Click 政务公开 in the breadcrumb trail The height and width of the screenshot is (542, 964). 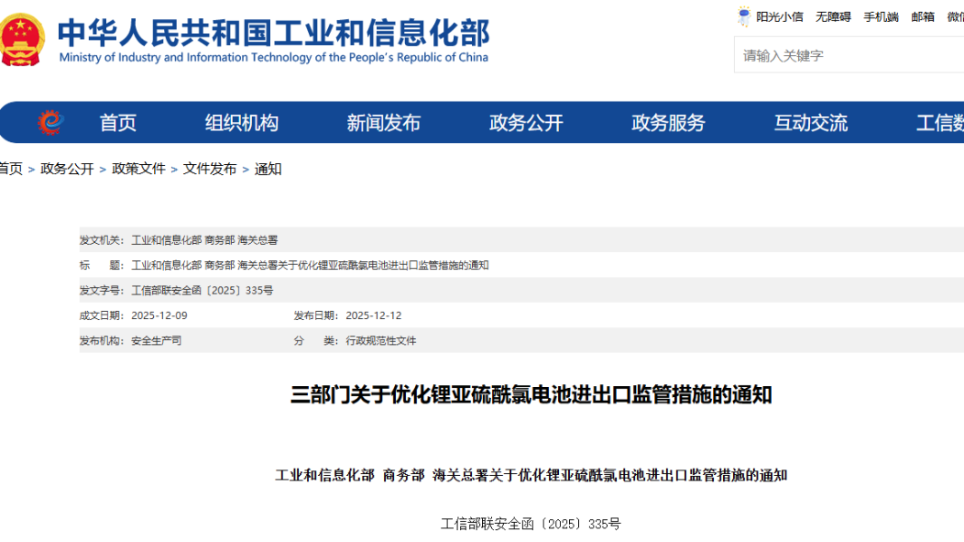tap(67, 169)
